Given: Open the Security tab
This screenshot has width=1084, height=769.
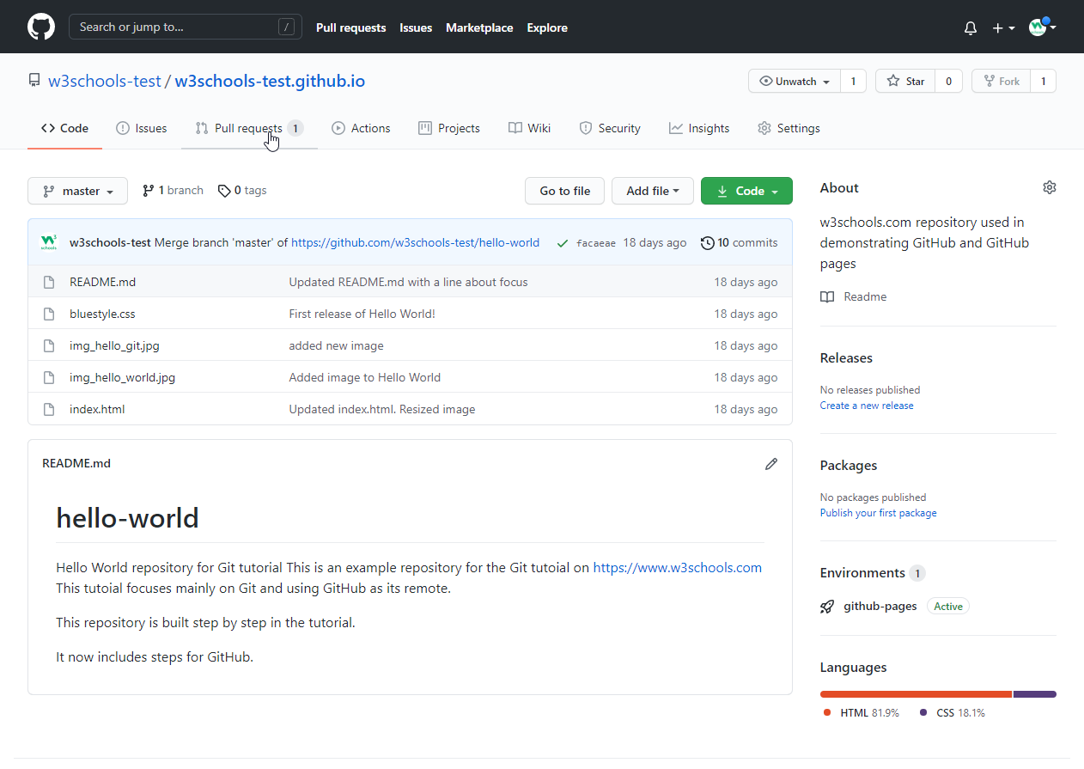Looking at the screenshot, I should pyautogui.click(x=610, y=128).
